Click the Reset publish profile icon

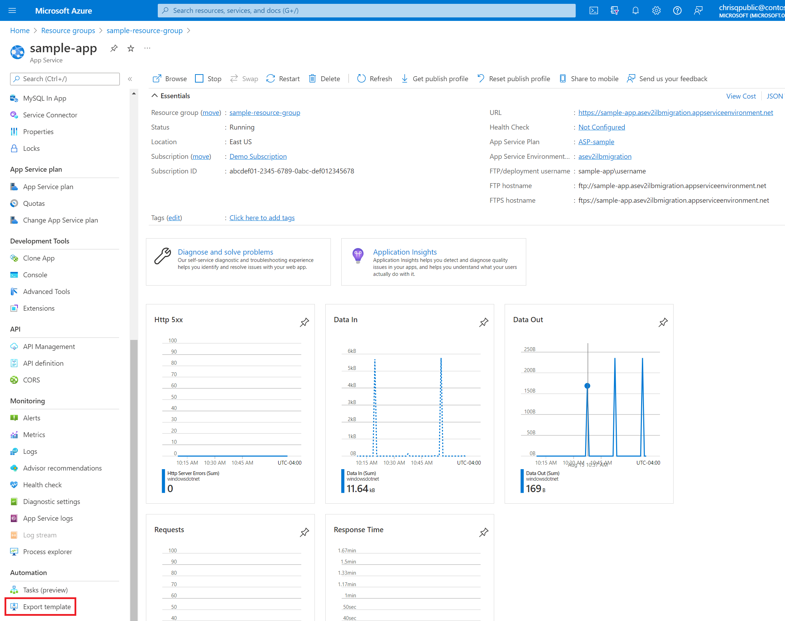tap(480, 78)
